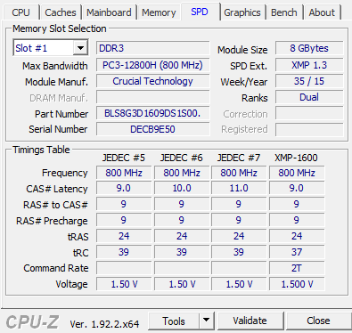Click JEDEC #7 CAS# Latency 11.0 cell
The height and width of the screenshot is (333, 352).
pyautogui.click(x=239, y=188)
